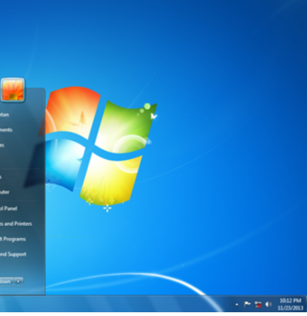Viewport: 307px width, 316px height.
Task: Click the network status tray icon
Action: pyautogui.click(x=258, y=304)
